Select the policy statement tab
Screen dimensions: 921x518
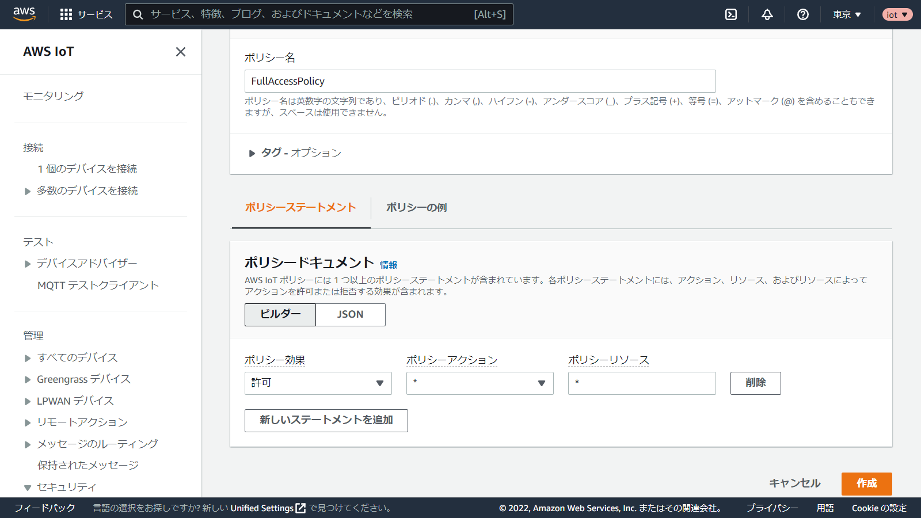300,208
